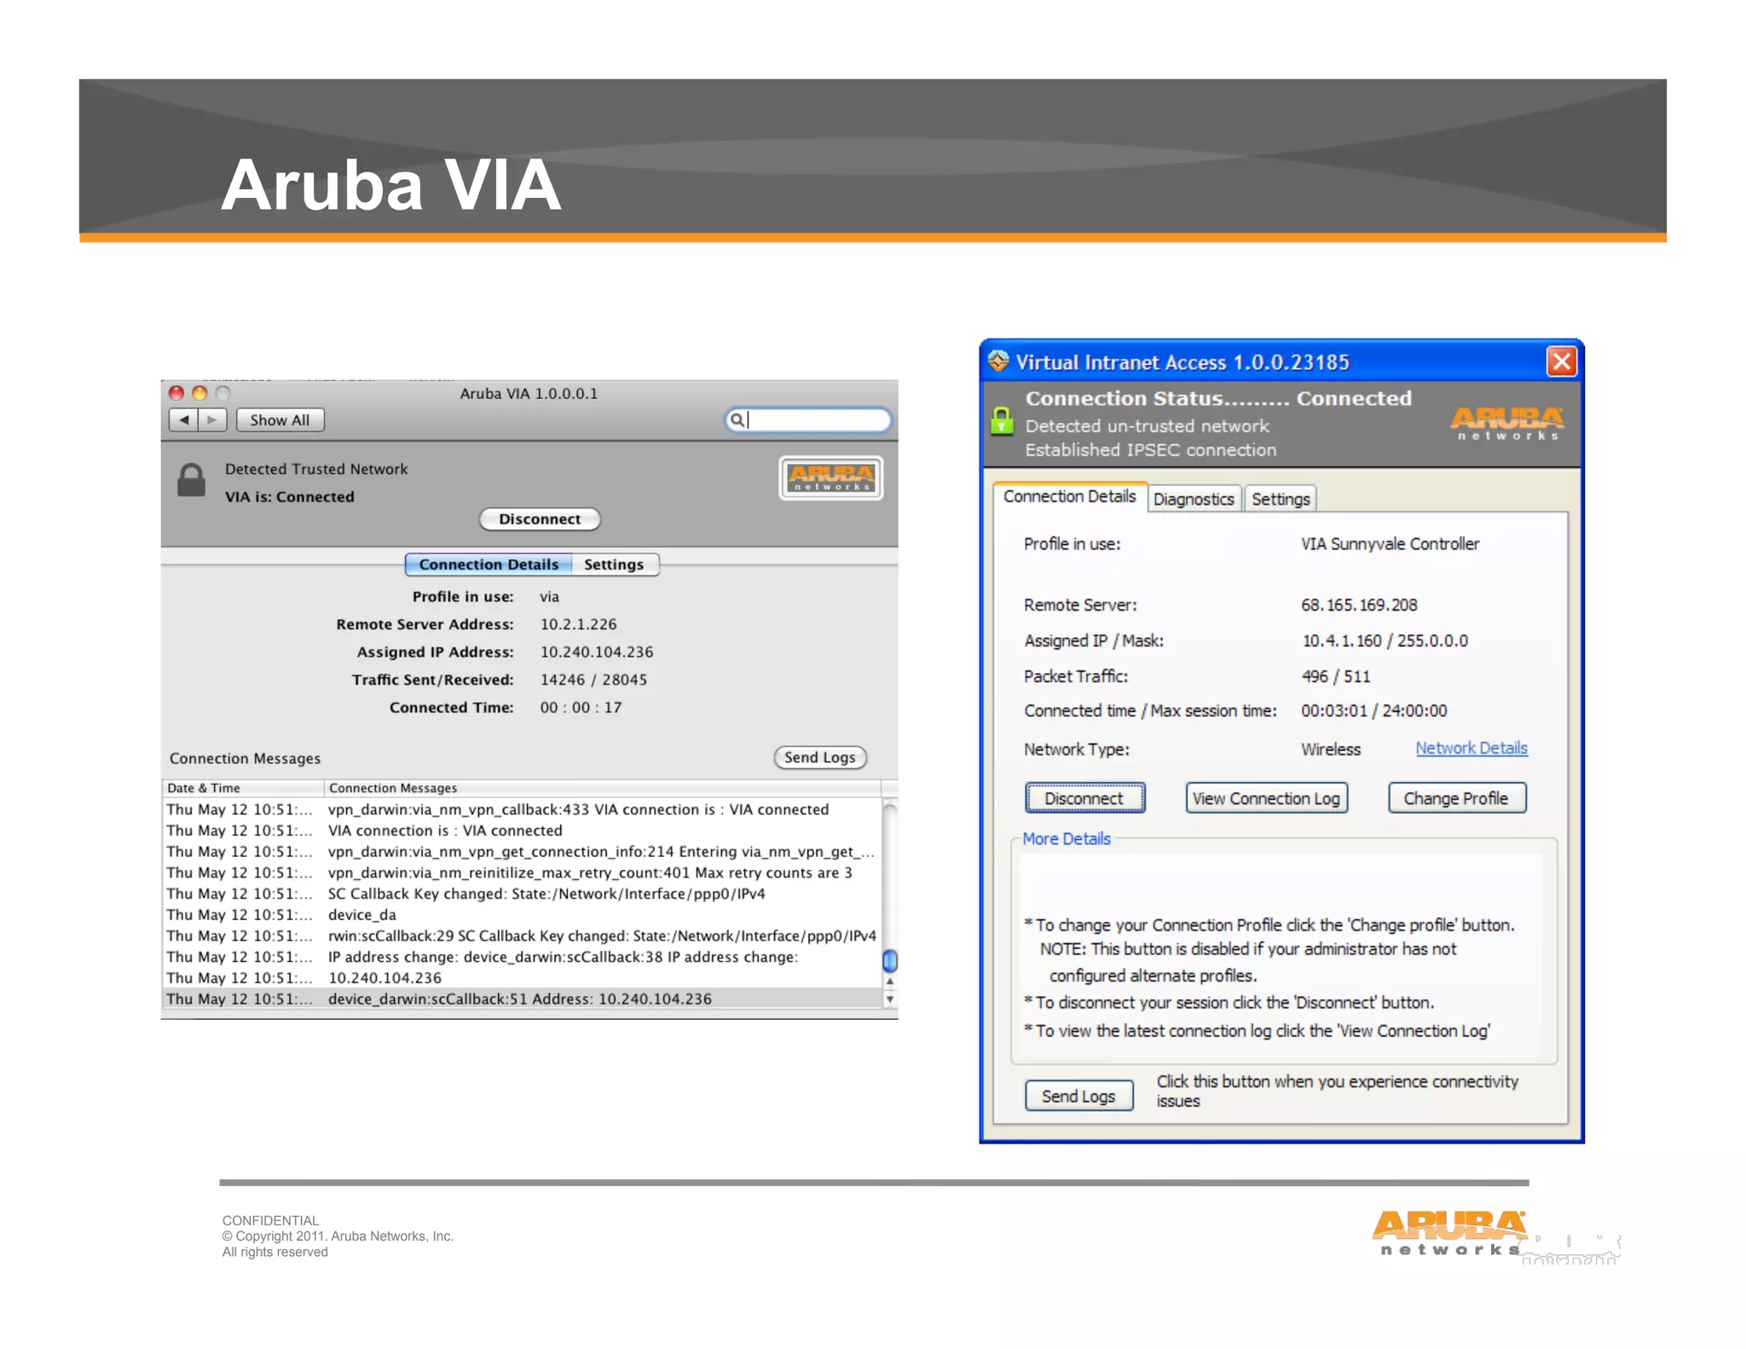Screen dimensions: 1746x1349
Task: Click the red close button of Aruba VIA window
Action: click(176, 393)
